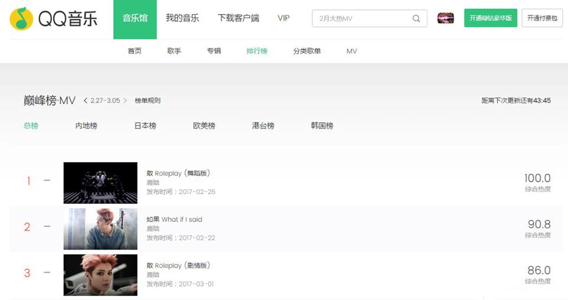Open the 敢 Roleplay (剧情版) title link
Viewport: 568px width, 300px height.
click(178, 266)
